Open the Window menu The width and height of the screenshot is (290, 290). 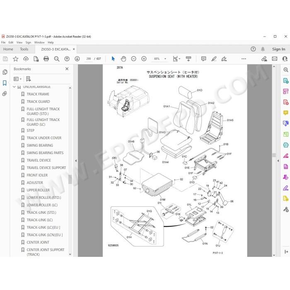(39, 42)
